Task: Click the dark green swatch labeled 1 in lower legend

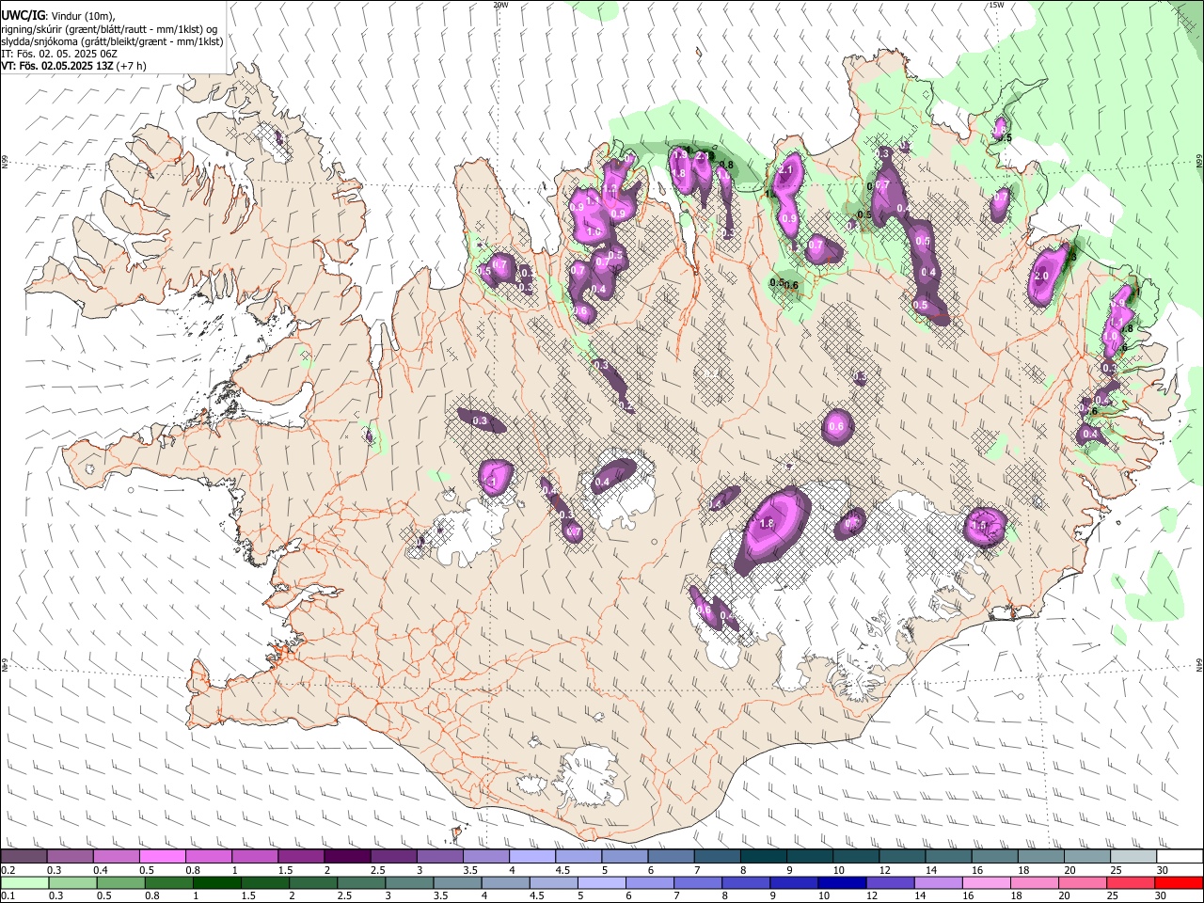Action: click(x=217, y=882)
